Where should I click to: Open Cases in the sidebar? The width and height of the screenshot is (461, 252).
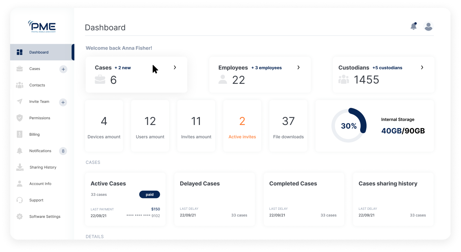pyautogui.click(x=35, y=69)
